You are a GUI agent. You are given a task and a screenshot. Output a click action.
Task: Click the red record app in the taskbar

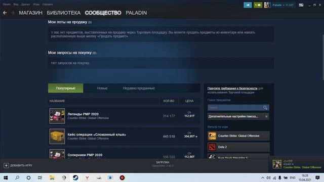tap(122, 177)
